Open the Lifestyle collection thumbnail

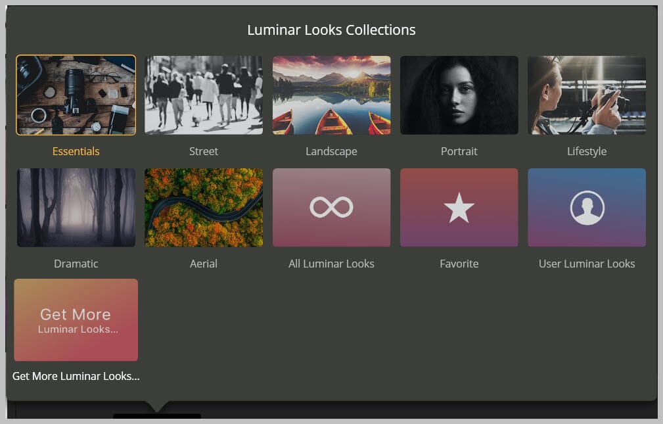pyautogui.click(x=587, y=95)
